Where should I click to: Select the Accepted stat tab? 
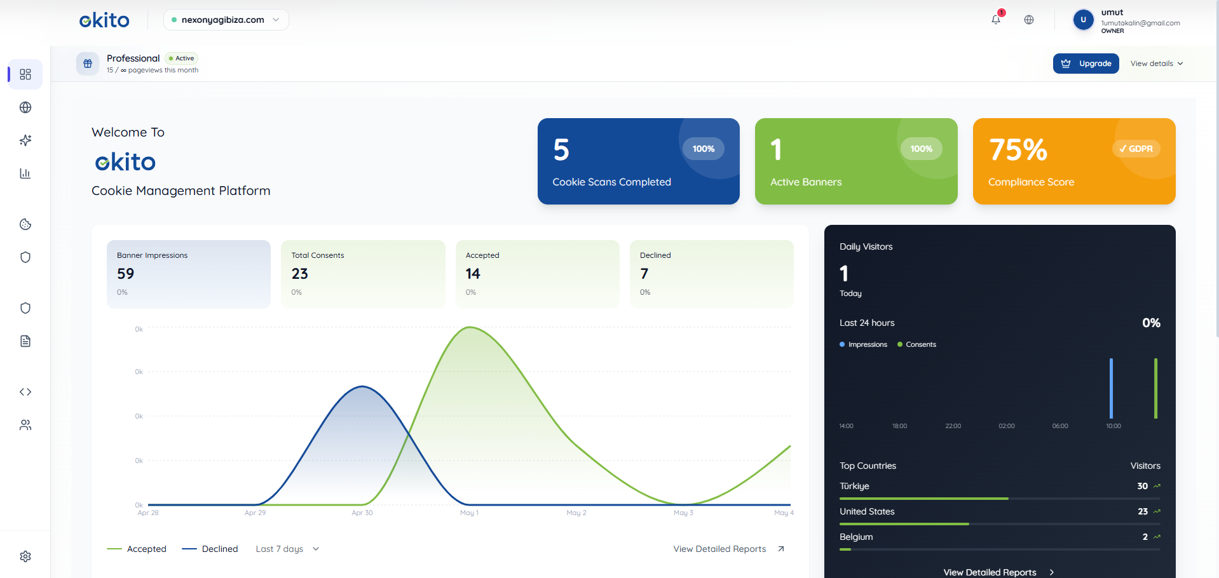[x=538, y=274]
